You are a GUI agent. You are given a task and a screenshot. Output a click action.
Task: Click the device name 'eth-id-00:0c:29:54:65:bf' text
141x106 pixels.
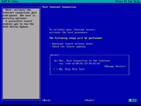click(83, 64)
